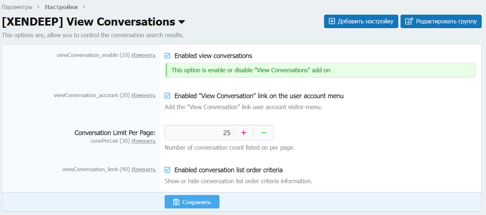Click in the Conversation Limit Per Page field
This screenshot has width=486, height=215.
point(199,133)
